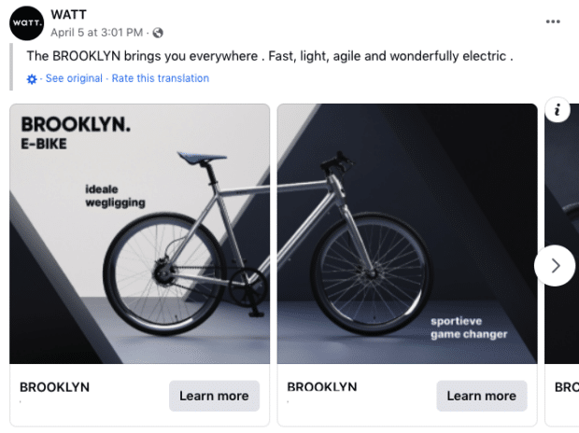Click the first card's BROOKLYN title
This screenshot has height=433, width=579.
(x=54, y=387)
